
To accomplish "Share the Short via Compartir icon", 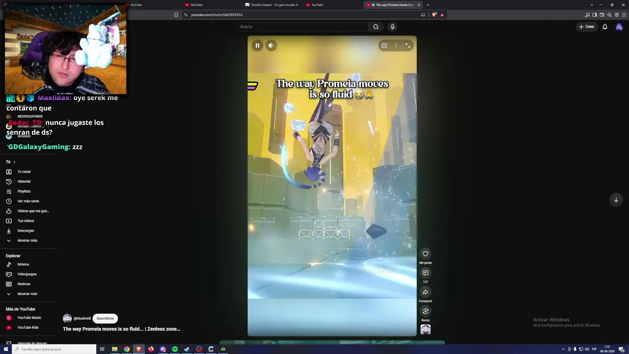I will pos(426,292).
